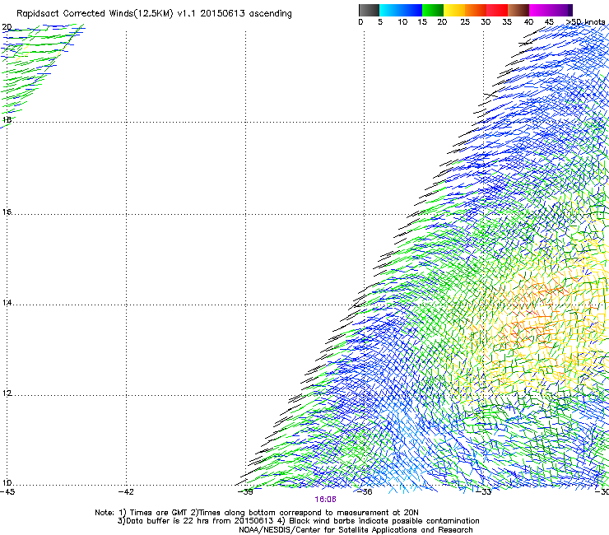Click the gray 0-5 knots legend swatch

coord(369,10)
